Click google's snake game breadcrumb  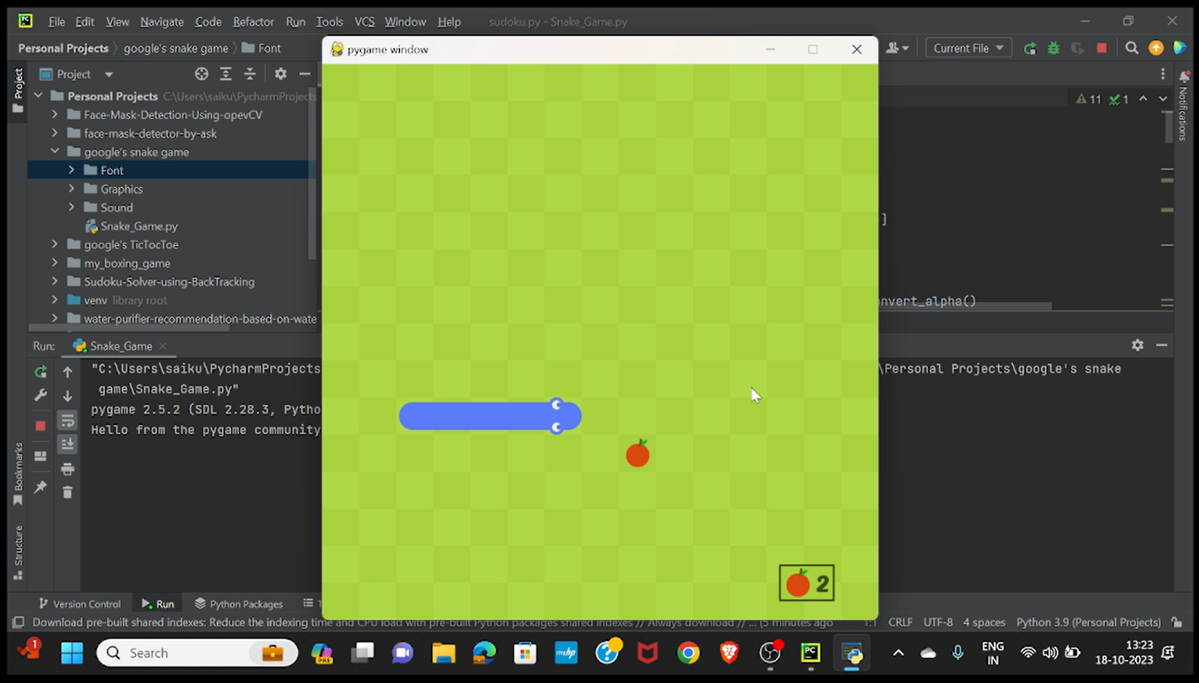pos(176,49)
